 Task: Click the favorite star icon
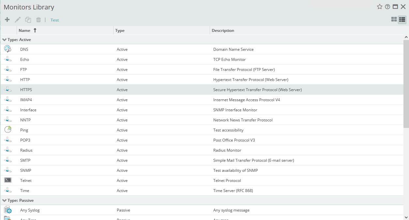click(379, 7)
